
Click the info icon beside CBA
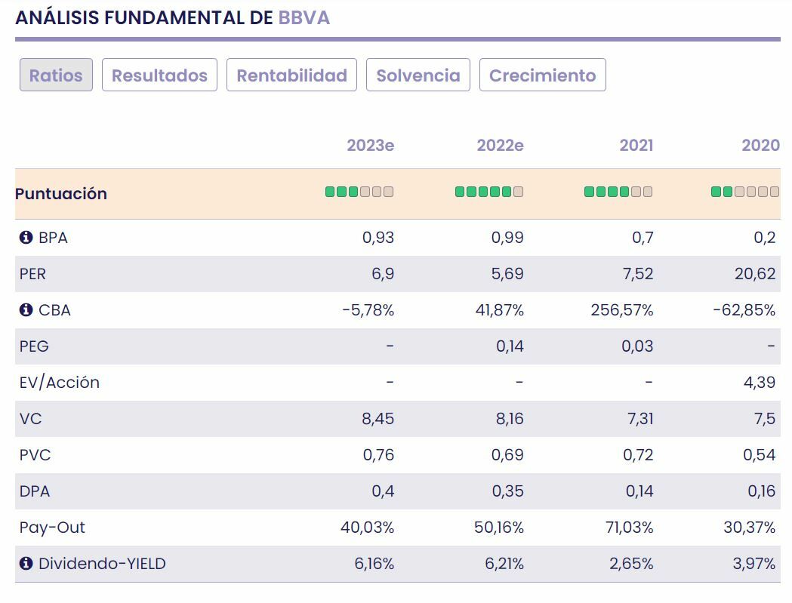(26, 310)
